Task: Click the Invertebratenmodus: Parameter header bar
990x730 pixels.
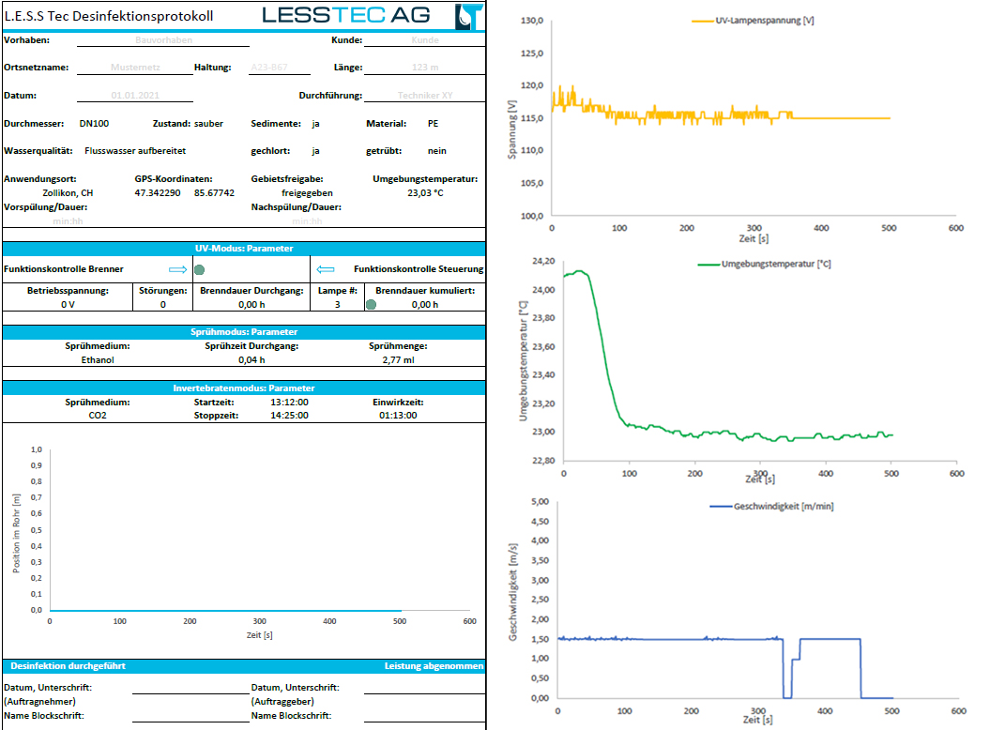Action: pos(243,388)
